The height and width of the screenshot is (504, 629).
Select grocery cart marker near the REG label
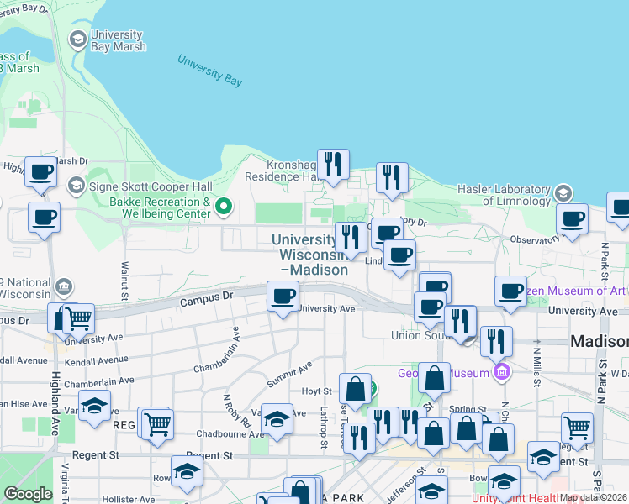click(x=157, y=425)
